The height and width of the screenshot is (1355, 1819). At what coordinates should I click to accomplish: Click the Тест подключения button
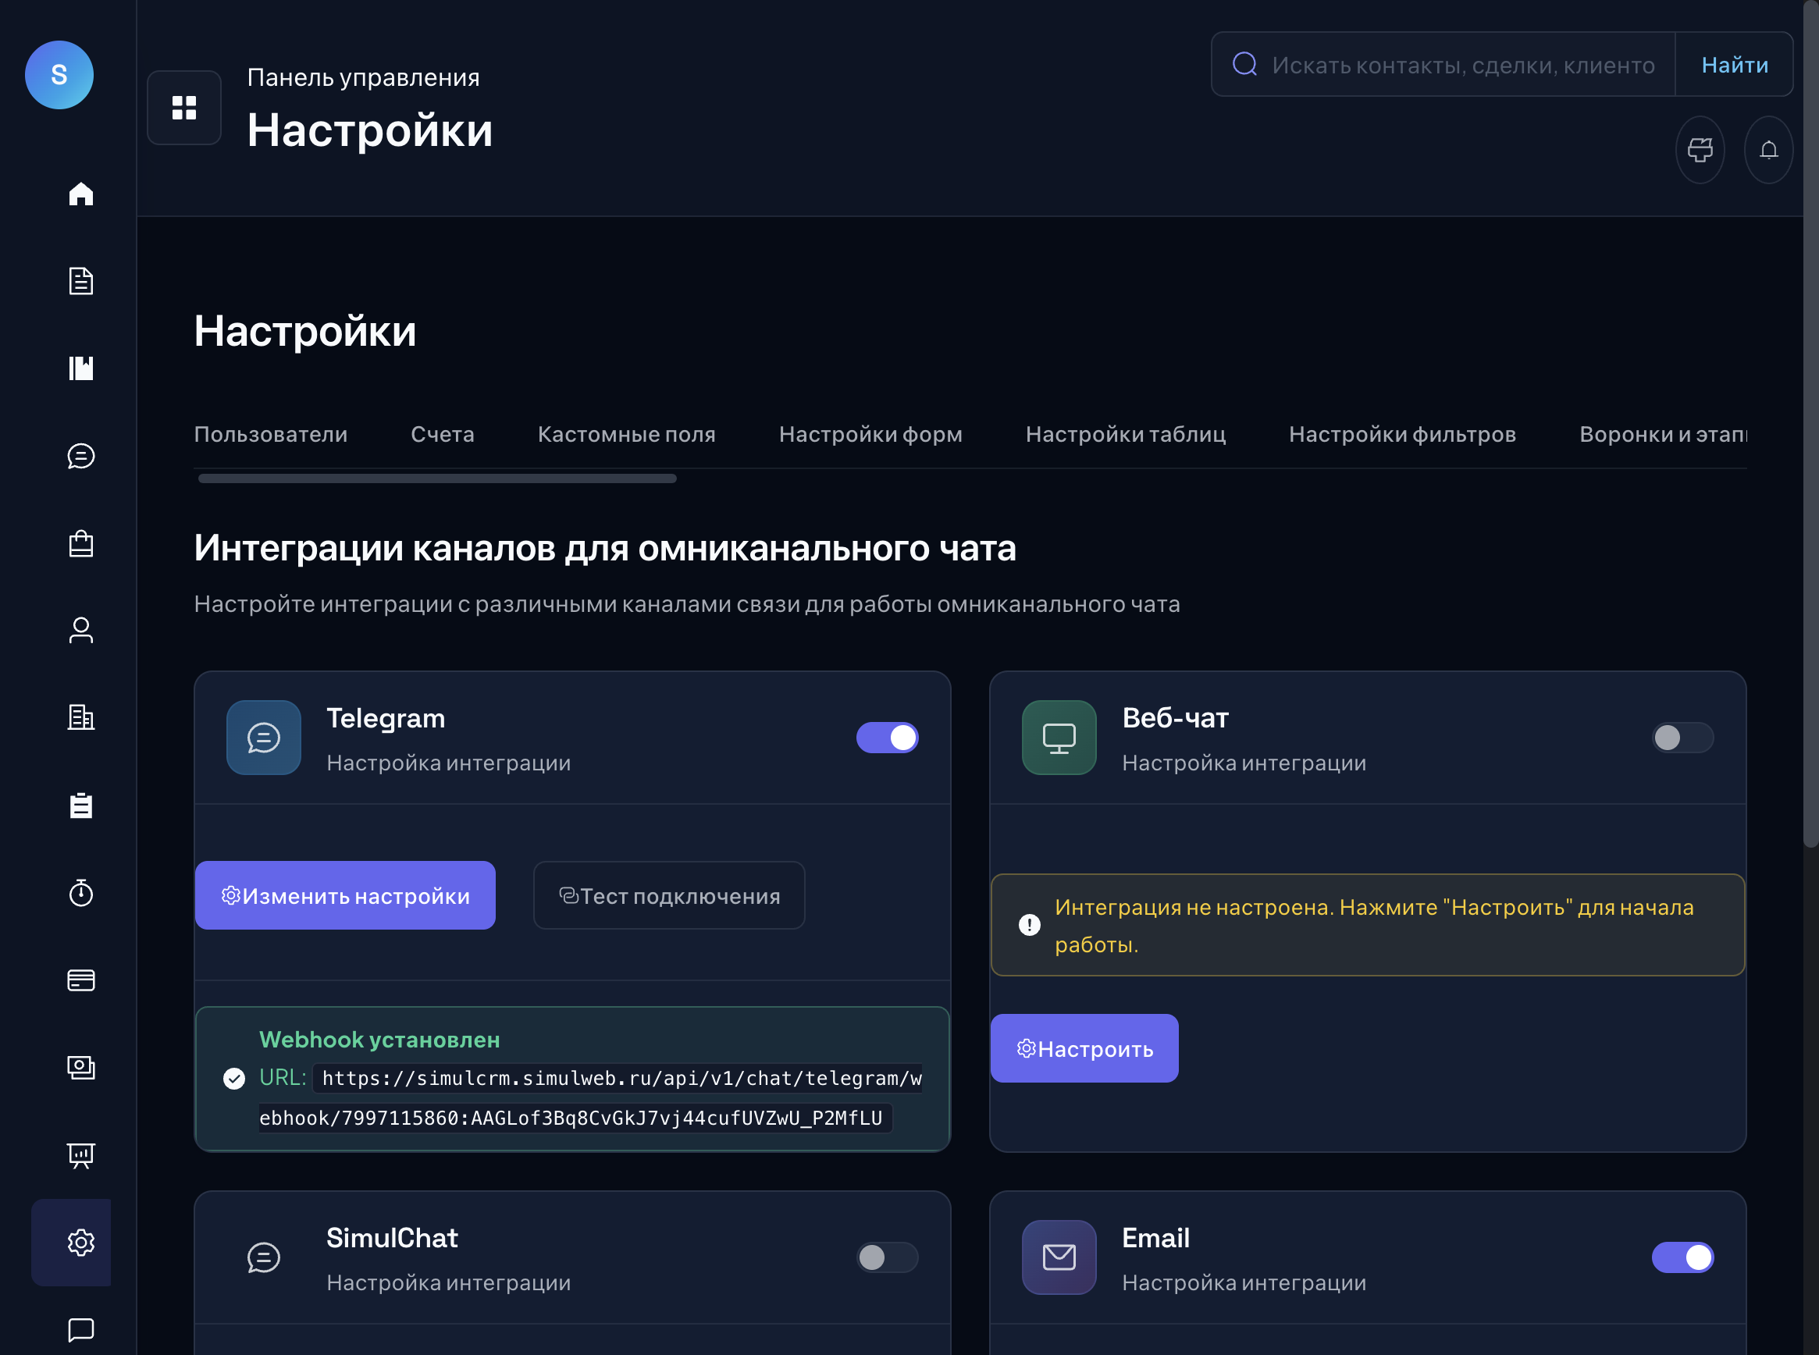(x=669, y=896)
